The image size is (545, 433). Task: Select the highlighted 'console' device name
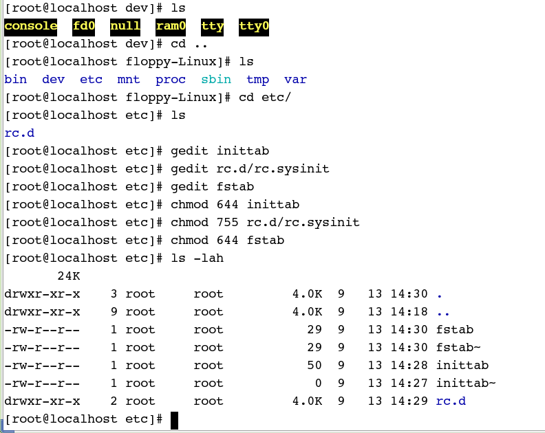[30, 27]
